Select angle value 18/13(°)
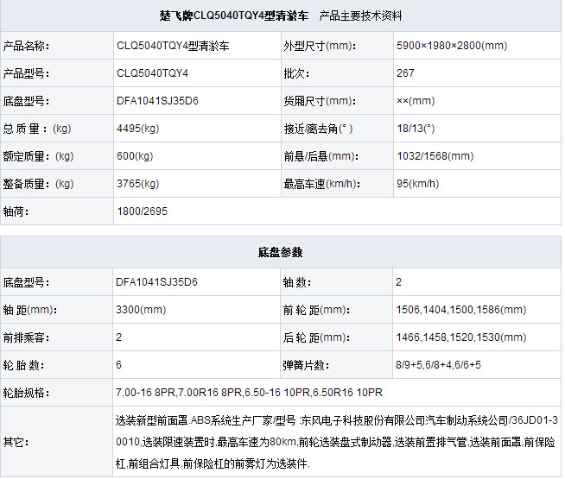Viewport: 565px width, 479px height. click(416, 129)
